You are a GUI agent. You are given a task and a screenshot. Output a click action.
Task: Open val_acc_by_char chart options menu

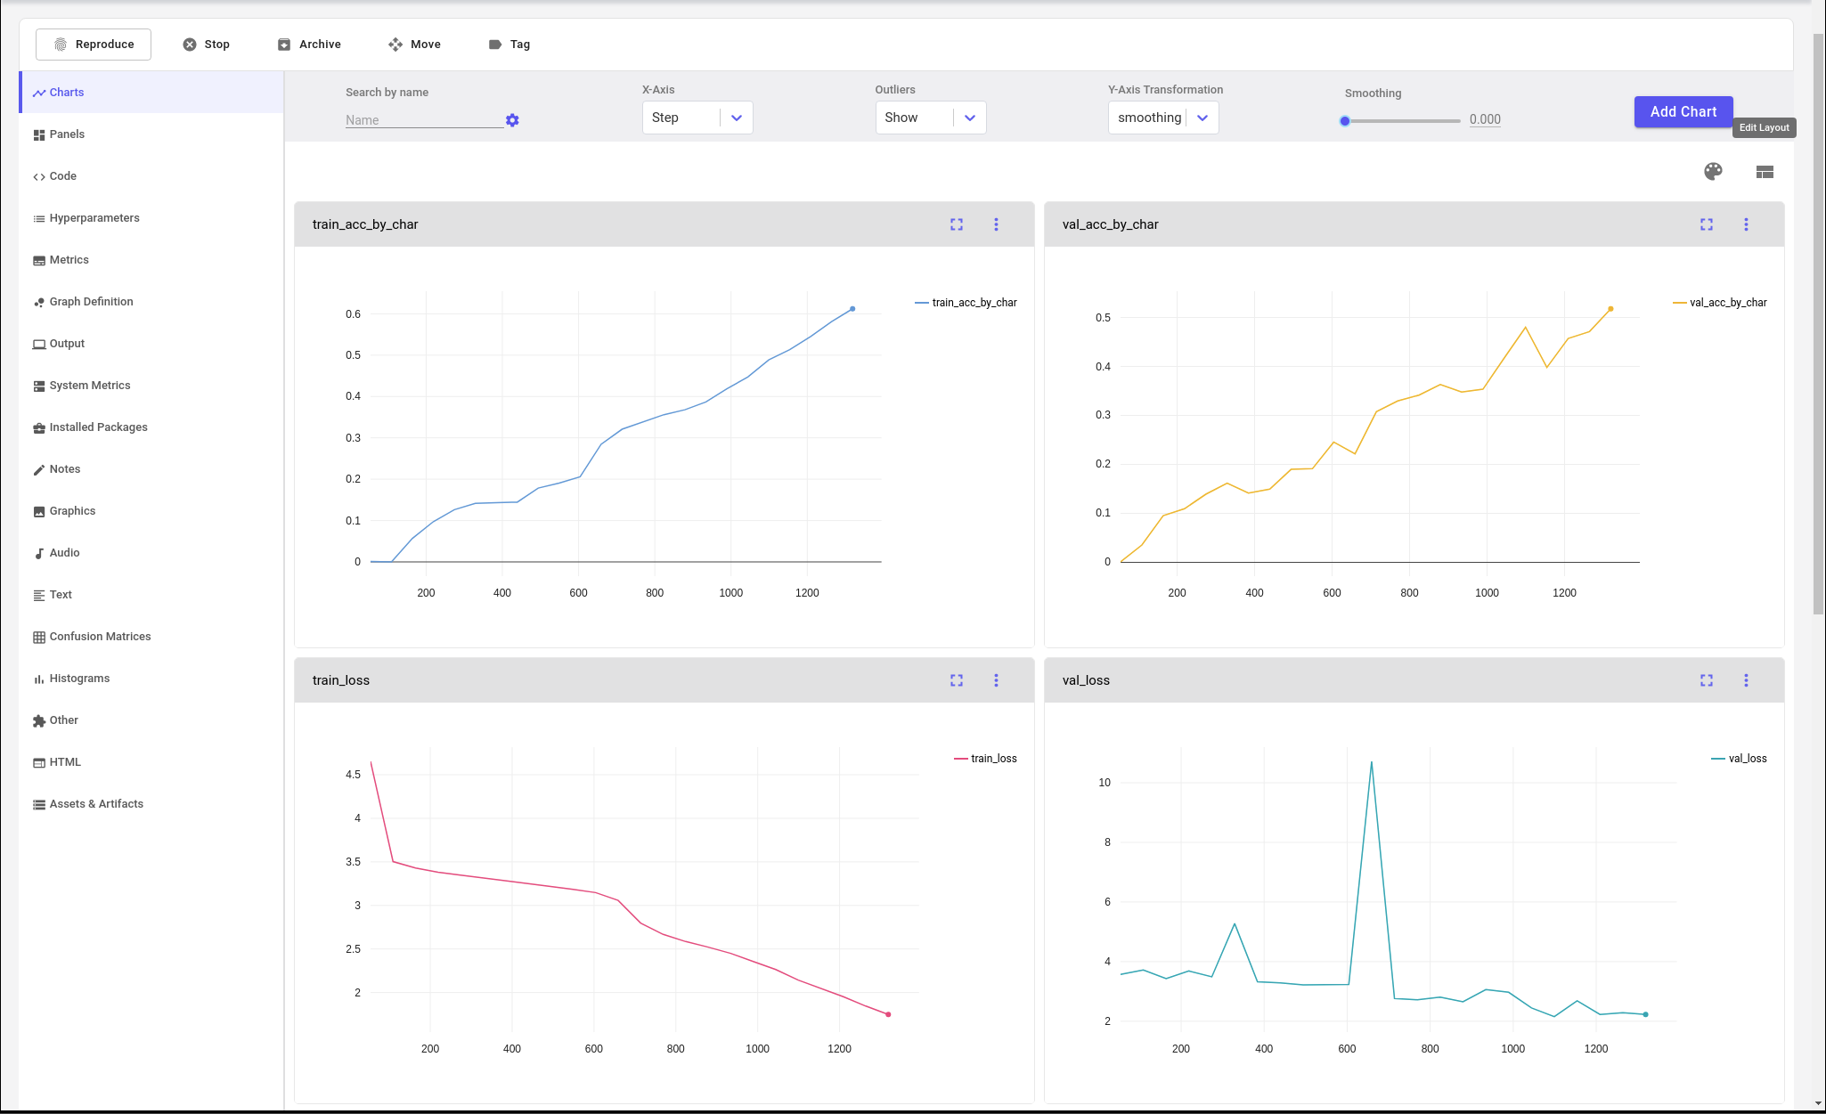pos(1746,224)
